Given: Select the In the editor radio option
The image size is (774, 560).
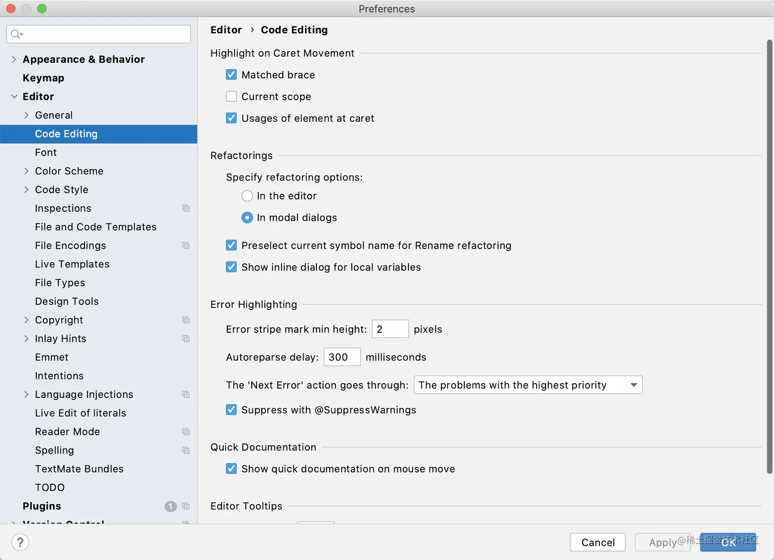Looking at the screenshot, I should click(x=247, y=196).
